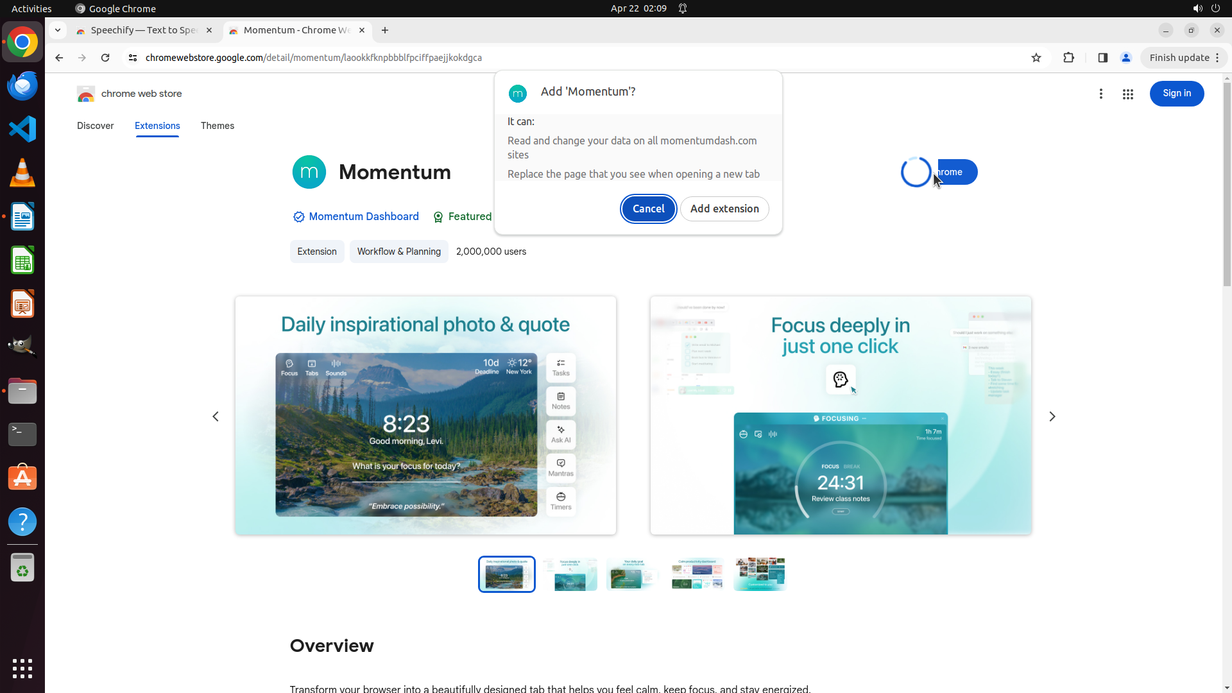
Task: Go to the Discover section
Action: point(95,126)
